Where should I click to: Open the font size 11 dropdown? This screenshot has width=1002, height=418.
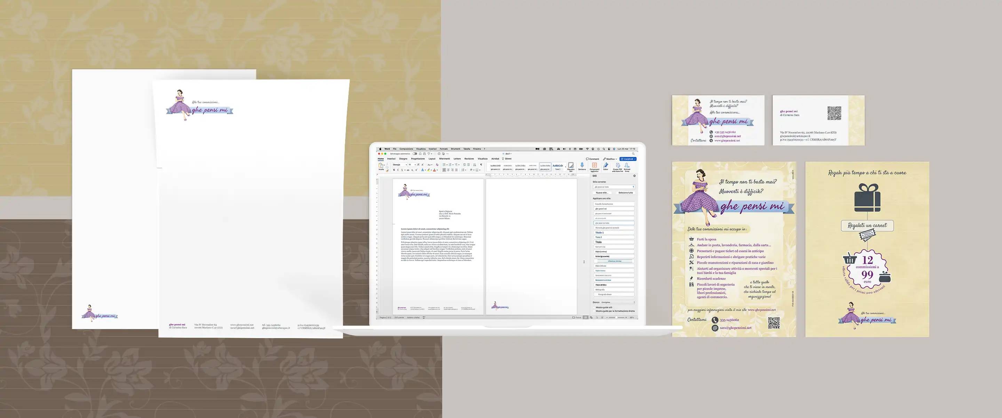coord(412,165)
